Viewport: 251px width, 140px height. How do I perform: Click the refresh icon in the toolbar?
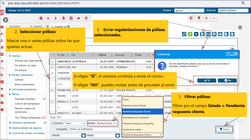[184, 34]
